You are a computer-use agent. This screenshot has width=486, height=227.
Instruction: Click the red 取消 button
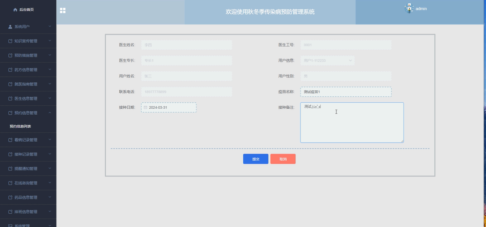(283, 159)
